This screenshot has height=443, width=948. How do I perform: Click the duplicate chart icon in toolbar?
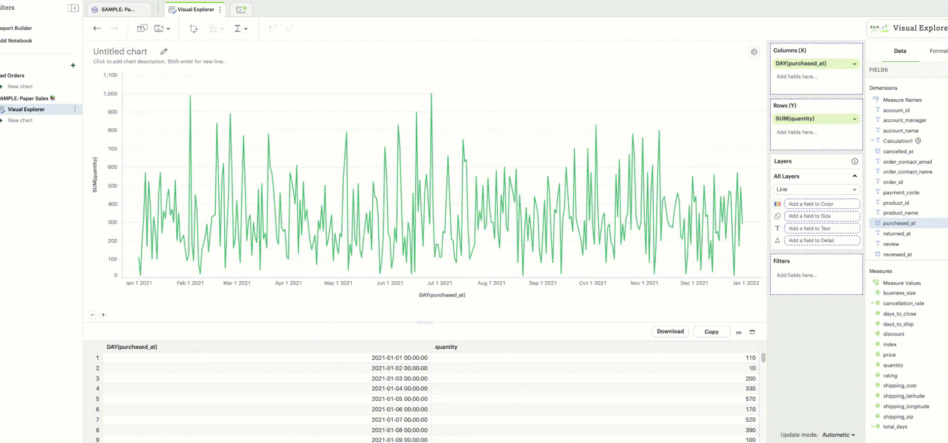(x=142, y=29)
